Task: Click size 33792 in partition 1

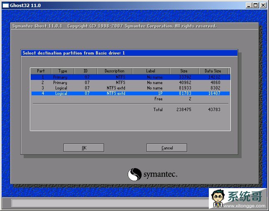Action: click(x=185, y=77)
